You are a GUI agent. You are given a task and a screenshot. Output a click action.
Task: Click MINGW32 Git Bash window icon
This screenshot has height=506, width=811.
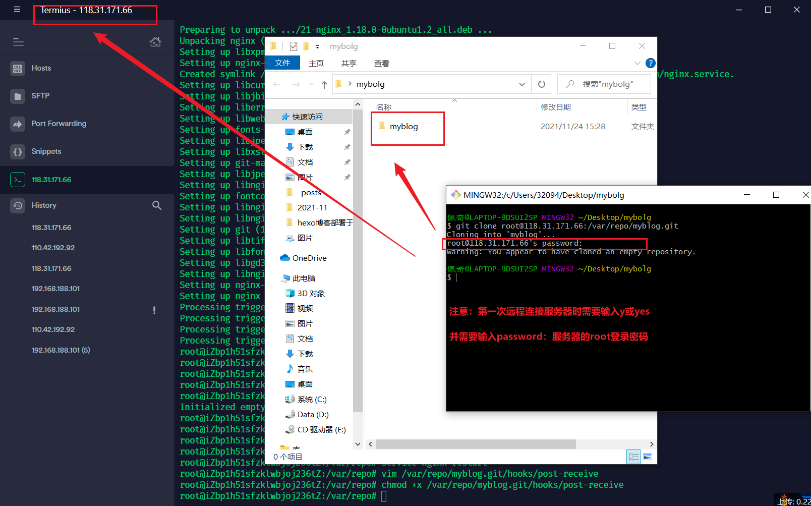pos(455,195)
